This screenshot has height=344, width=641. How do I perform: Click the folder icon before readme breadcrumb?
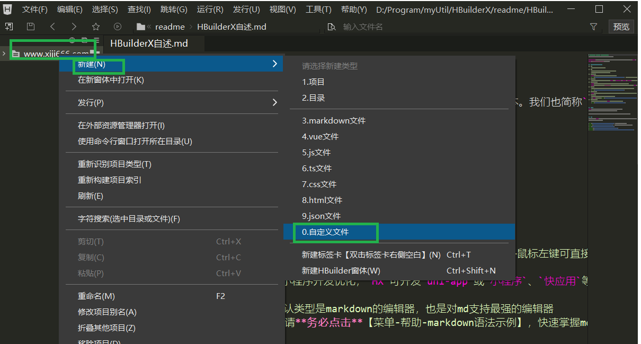point(140,27)
